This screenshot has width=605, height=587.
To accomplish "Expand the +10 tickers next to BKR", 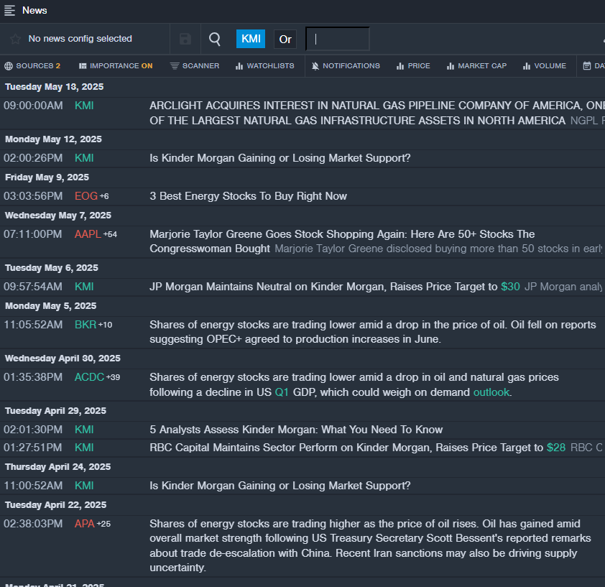I will coord(106,325).
